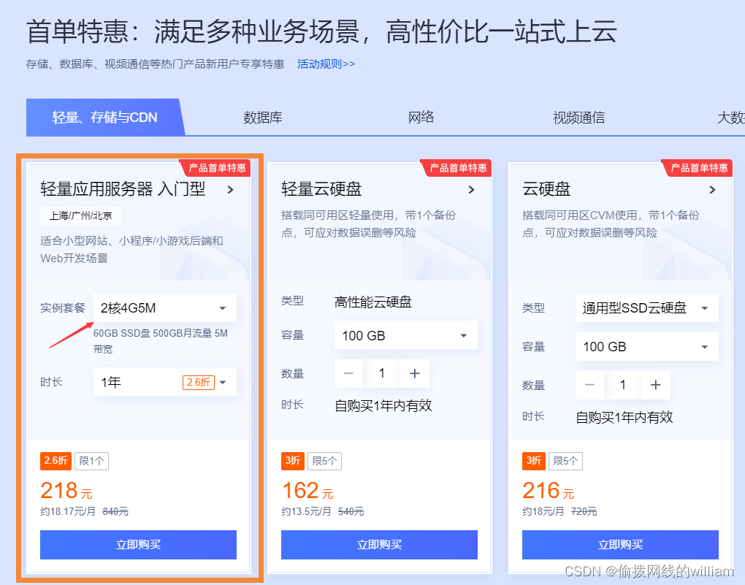Expand 轻量云硬盘 容量 100 GB dropdown
The image size is (745, 585).
point(406,335)
